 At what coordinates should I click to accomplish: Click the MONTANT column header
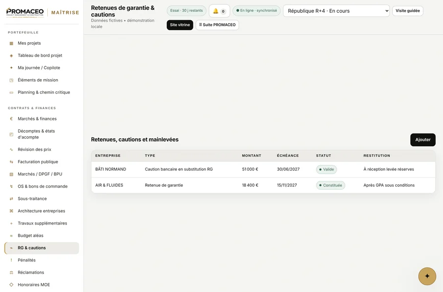[252, 156]
